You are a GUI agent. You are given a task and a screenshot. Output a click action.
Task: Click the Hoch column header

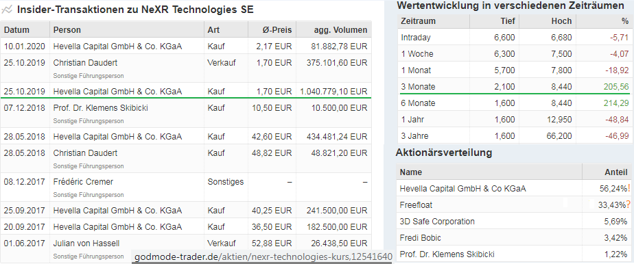coord(561,21)
